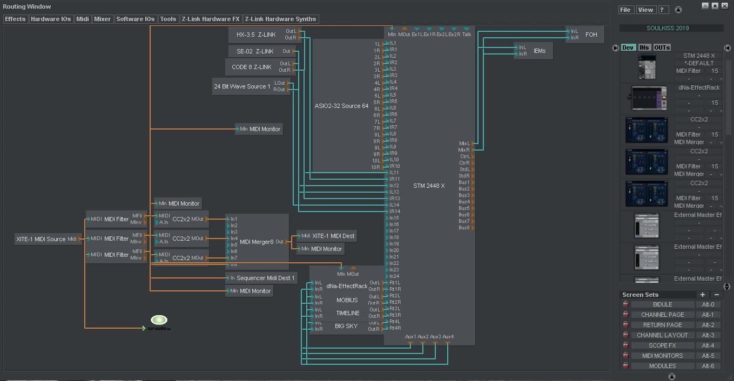Click the Alt-3 shortcut for CHANNEL LAYOUT
734x381 pixels.
pyautogui.click(x=708, y=335)
